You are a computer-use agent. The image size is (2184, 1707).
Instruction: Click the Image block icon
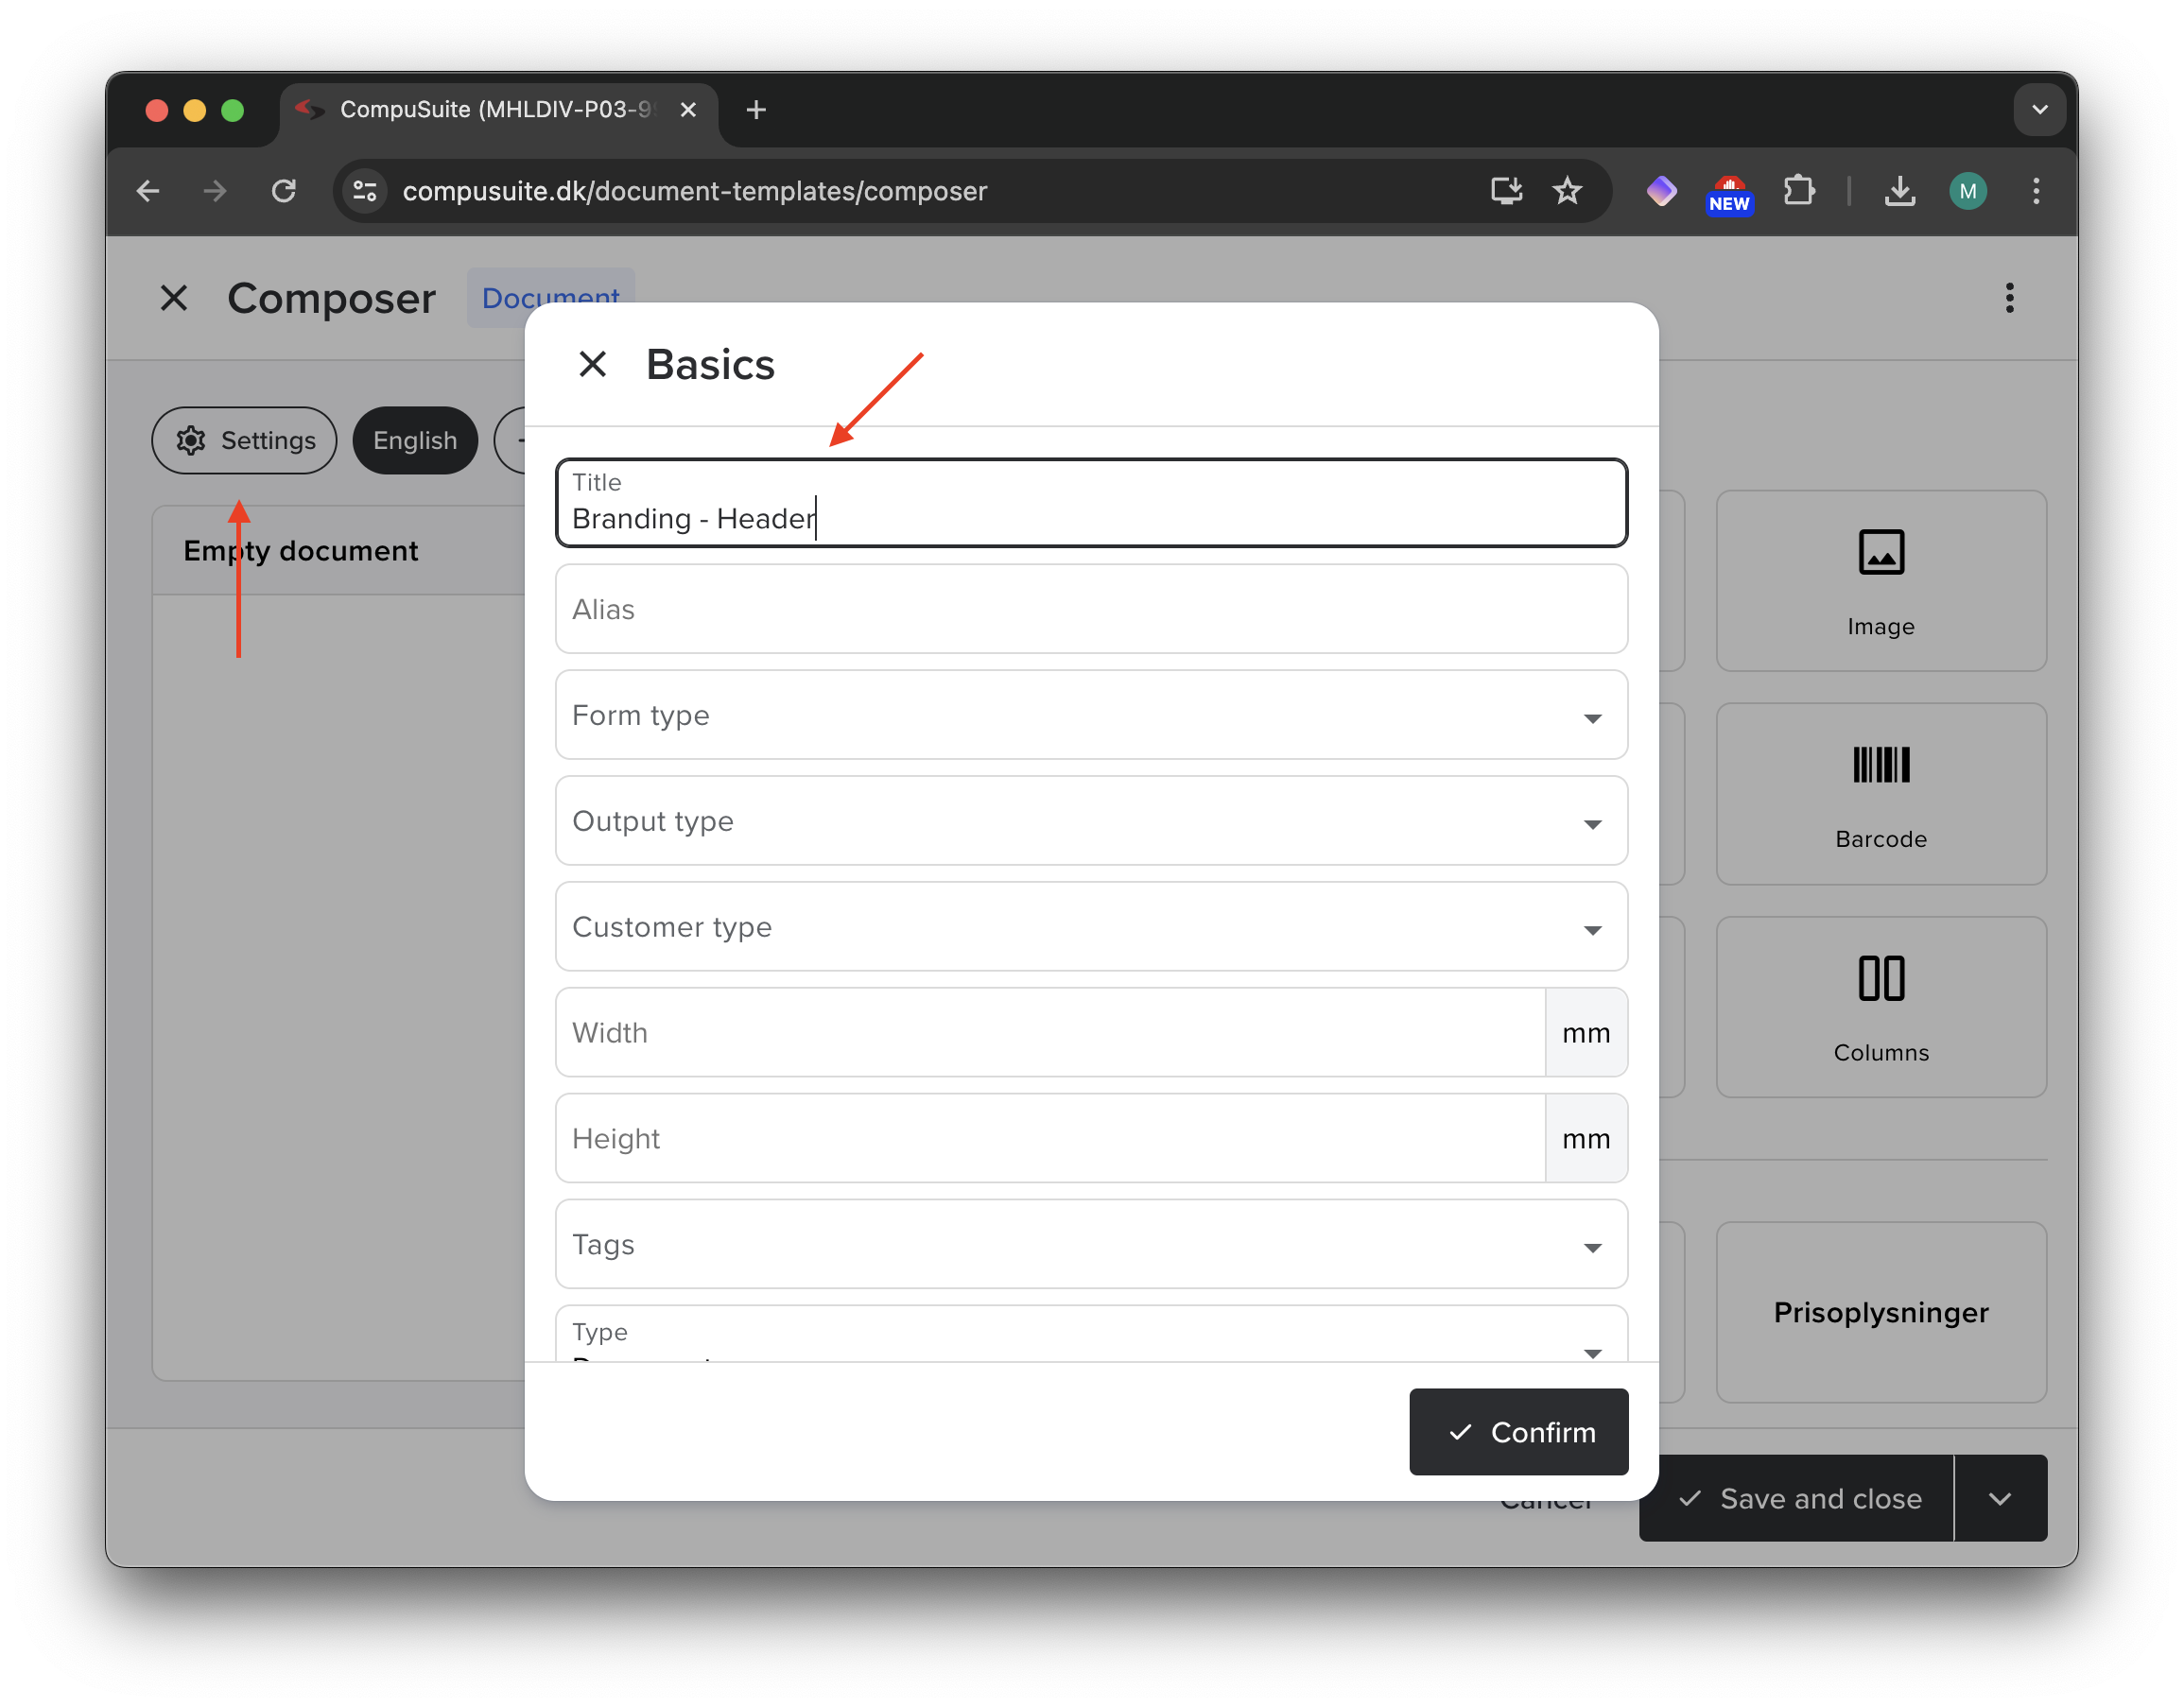pos(1880,553)
